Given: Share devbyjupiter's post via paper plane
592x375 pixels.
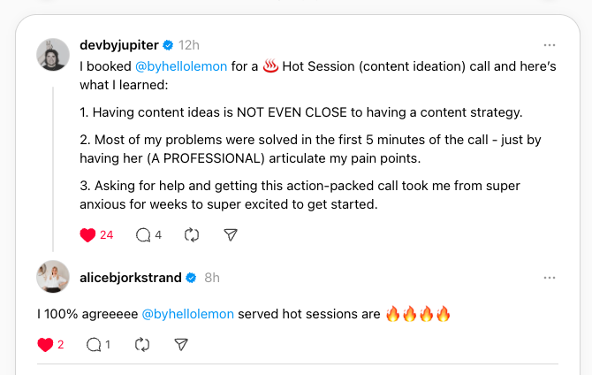Looking at the screenshot, I should (230, 235).
